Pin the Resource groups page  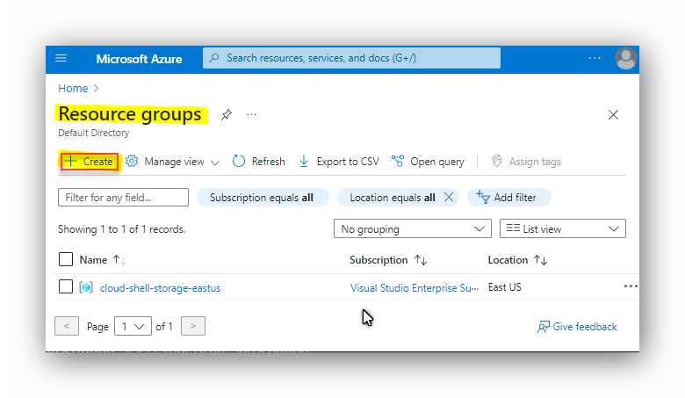coord(227,115)
